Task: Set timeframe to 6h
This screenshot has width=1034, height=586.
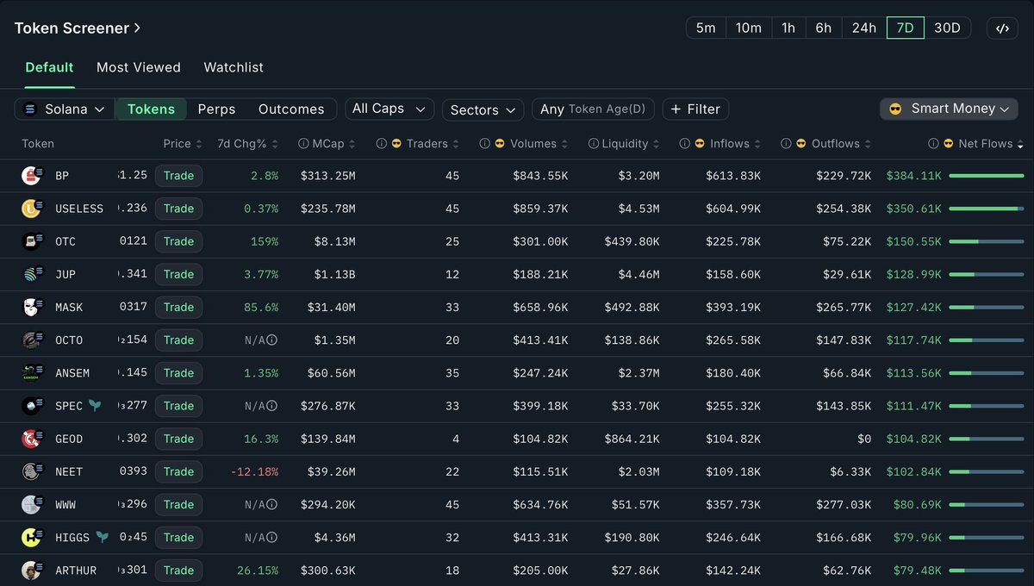Action: (x=824, y=28)
